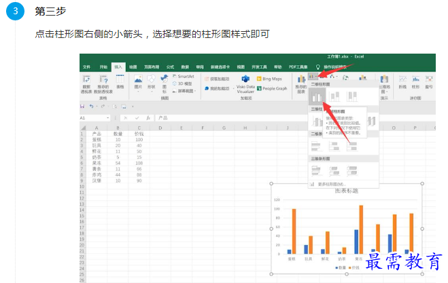Open the View (视图) tab
The image size is (448, 283).
[241, 67]
